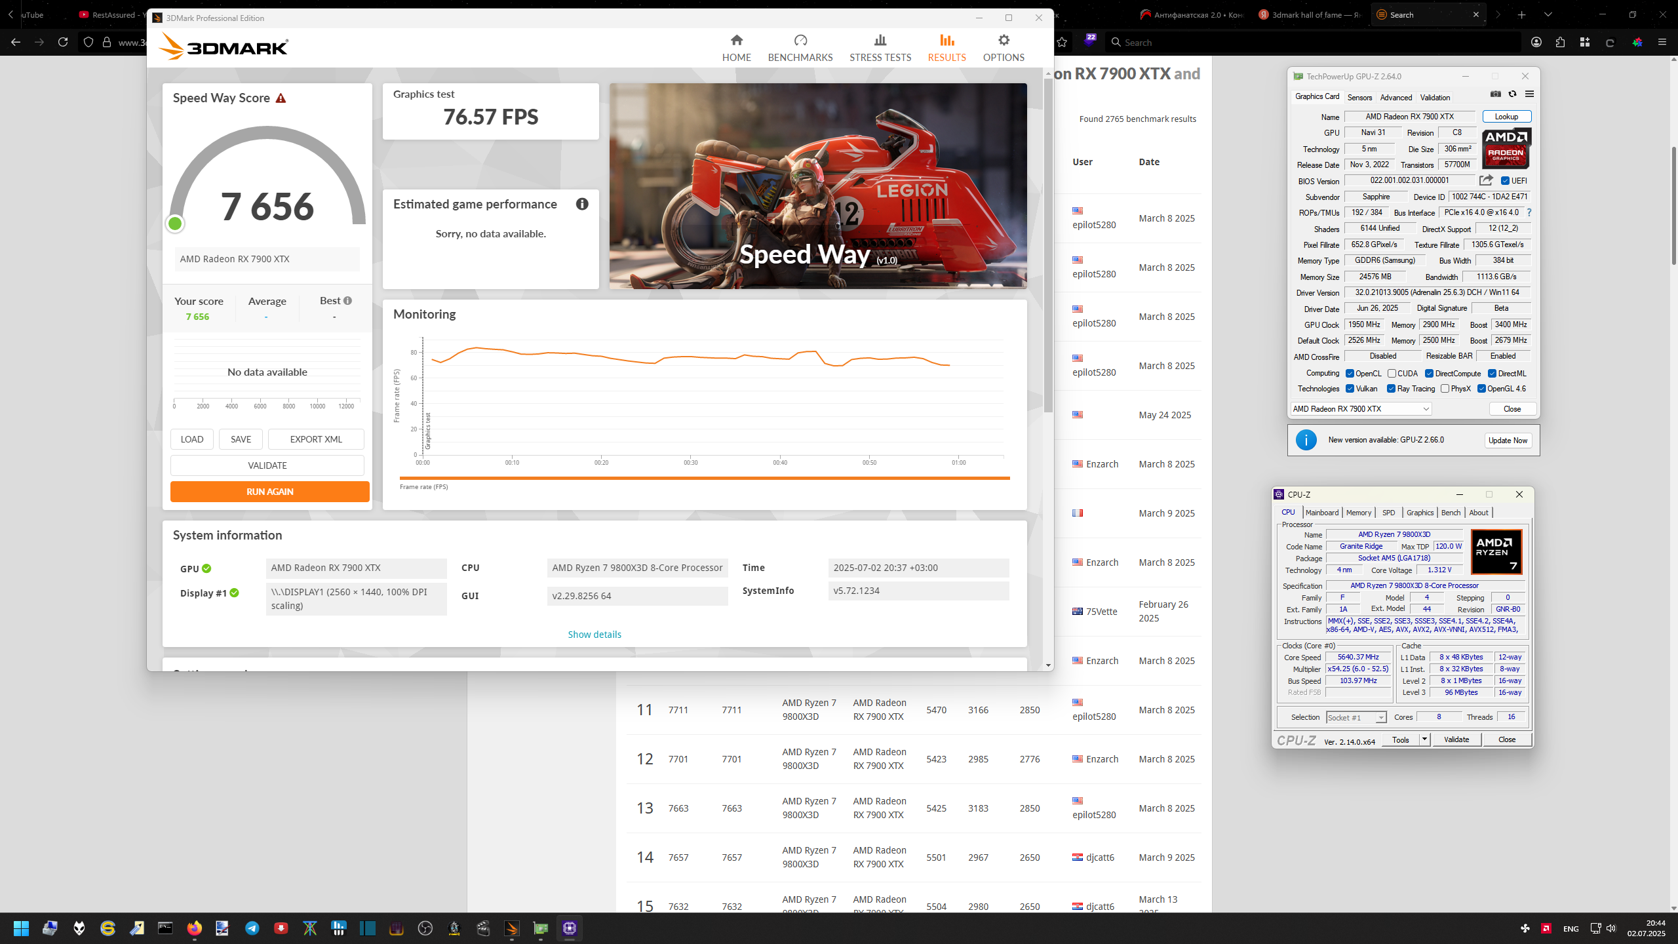Image resolution: width=1678 pixels, height=944 pixels.
Task: Toggle the Ray Tracing checkbox
Action: (1391, 389)
